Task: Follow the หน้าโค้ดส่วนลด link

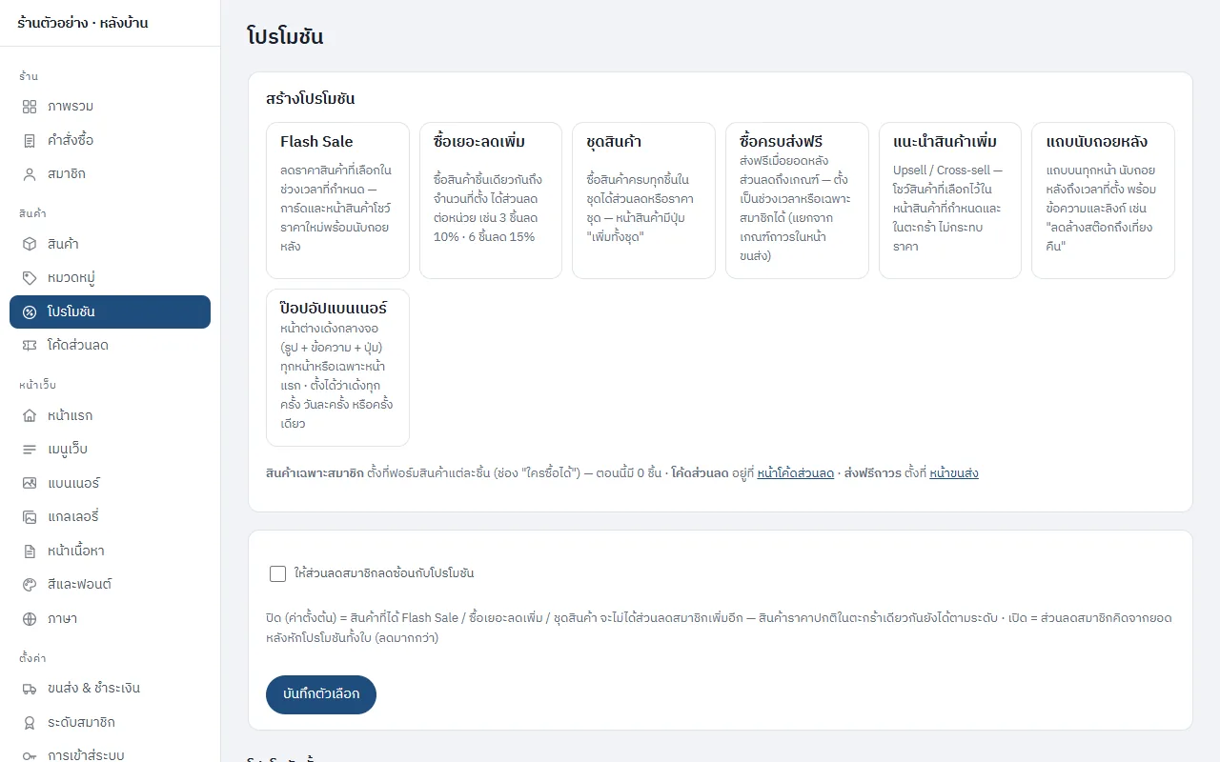Action: tap(796, 473)
